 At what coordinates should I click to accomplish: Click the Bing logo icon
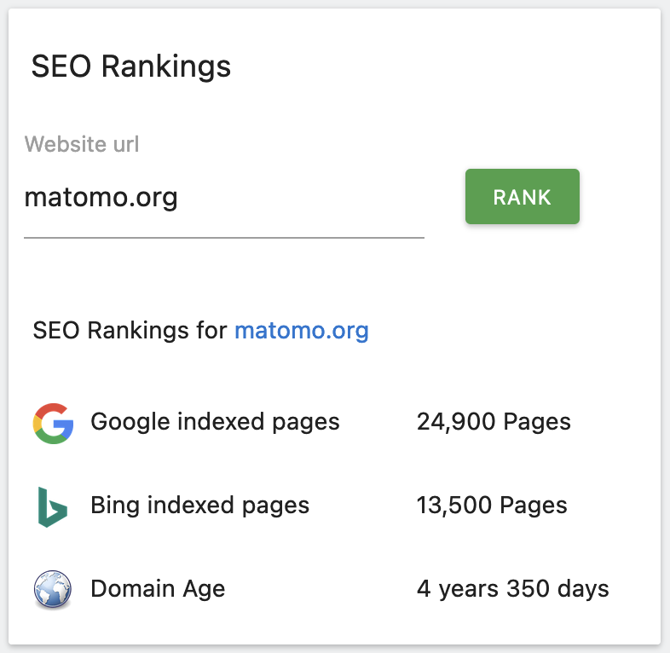tap(53, 507)
